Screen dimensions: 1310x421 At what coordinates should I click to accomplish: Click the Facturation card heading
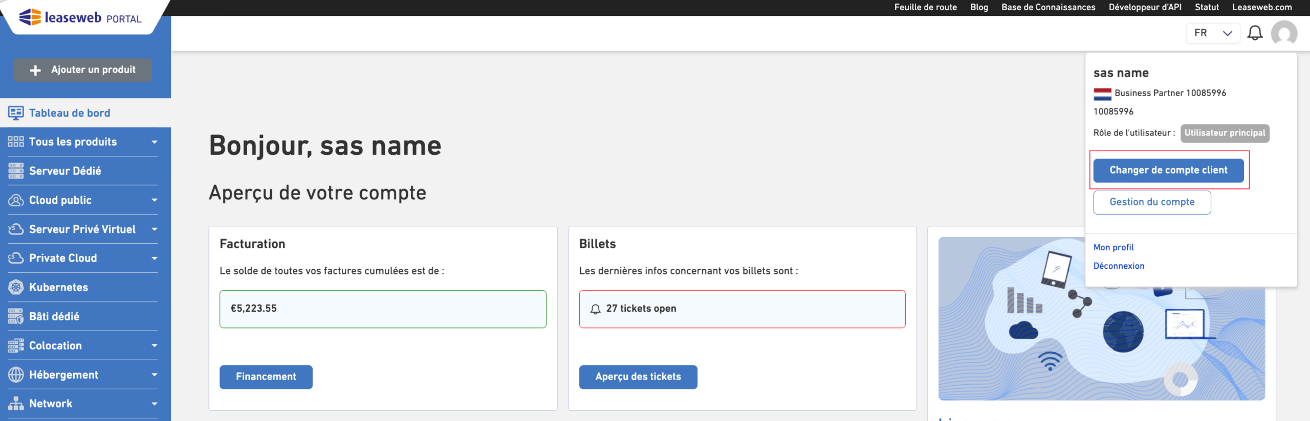252,244
